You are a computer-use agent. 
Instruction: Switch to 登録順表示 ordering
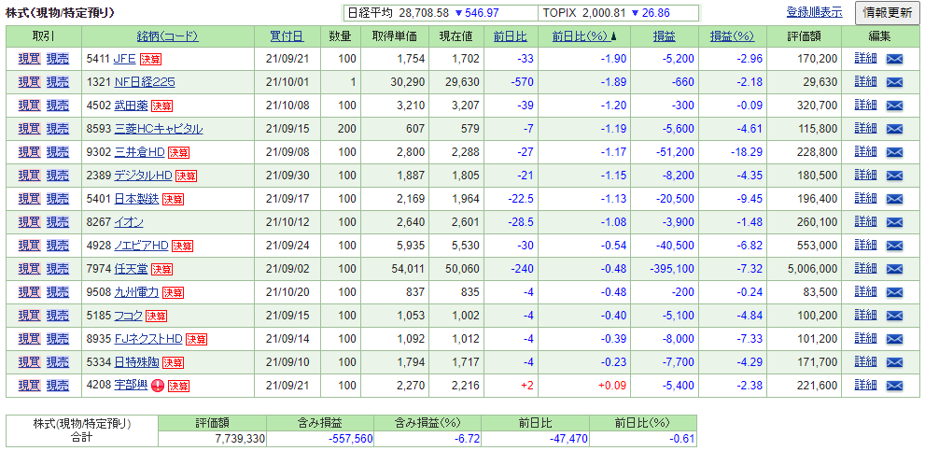814,12
